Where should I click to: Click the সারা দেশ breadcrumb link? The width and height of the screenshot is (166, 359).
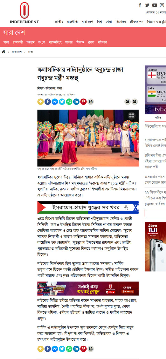(x=17, y=52)
